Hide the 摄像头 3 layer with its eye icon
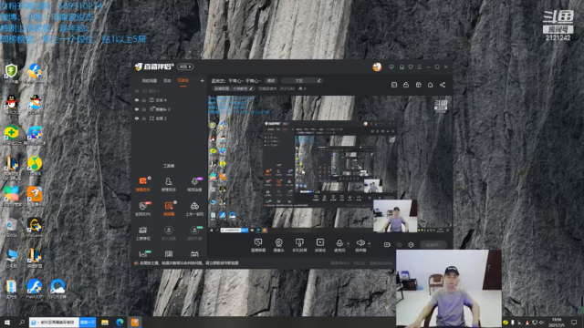This screenshot has height=328, width=584. pyautogui.click(x=137, y=109)
